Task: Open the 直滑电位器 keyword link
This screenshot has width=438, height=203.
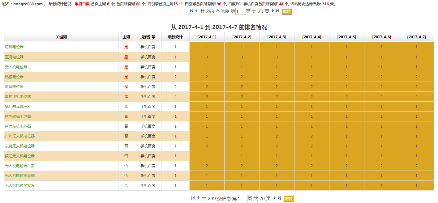Action: tap(14, 57)
